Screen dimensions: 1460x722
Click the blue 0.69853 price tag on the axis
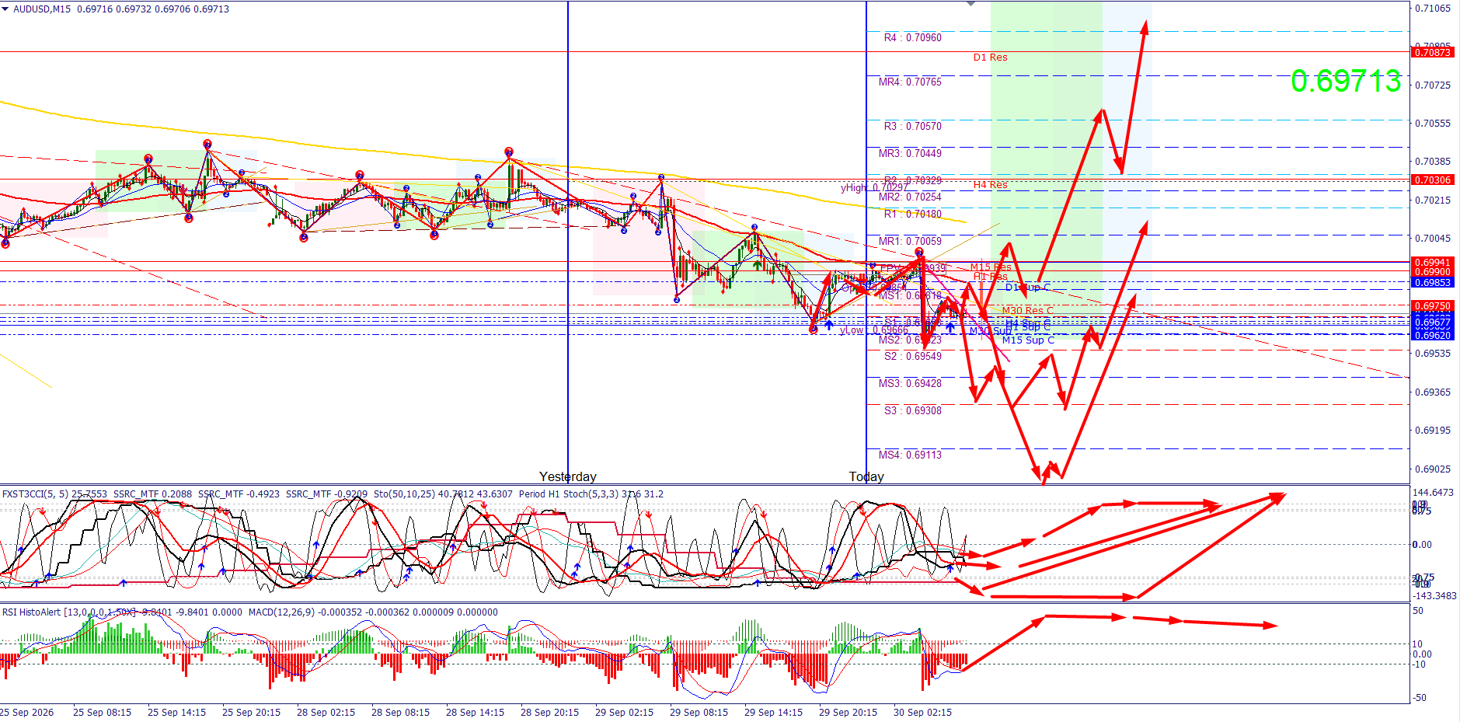pyautogui.click(x=1432, y=282)
